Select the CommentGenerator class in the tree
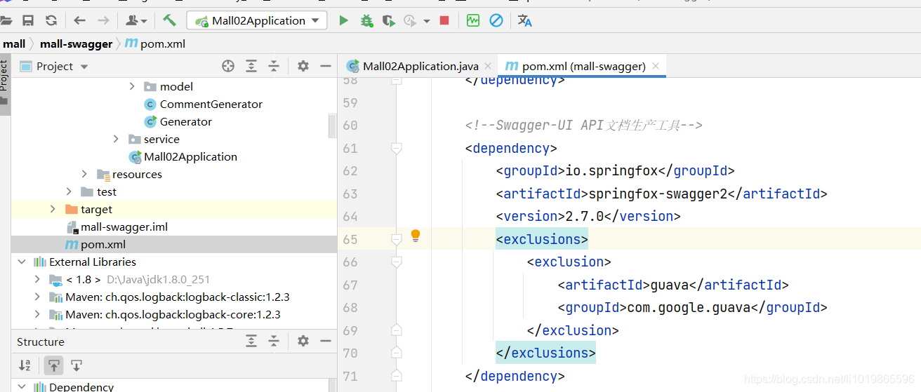 pyautogui.click(x=211, y=104)
